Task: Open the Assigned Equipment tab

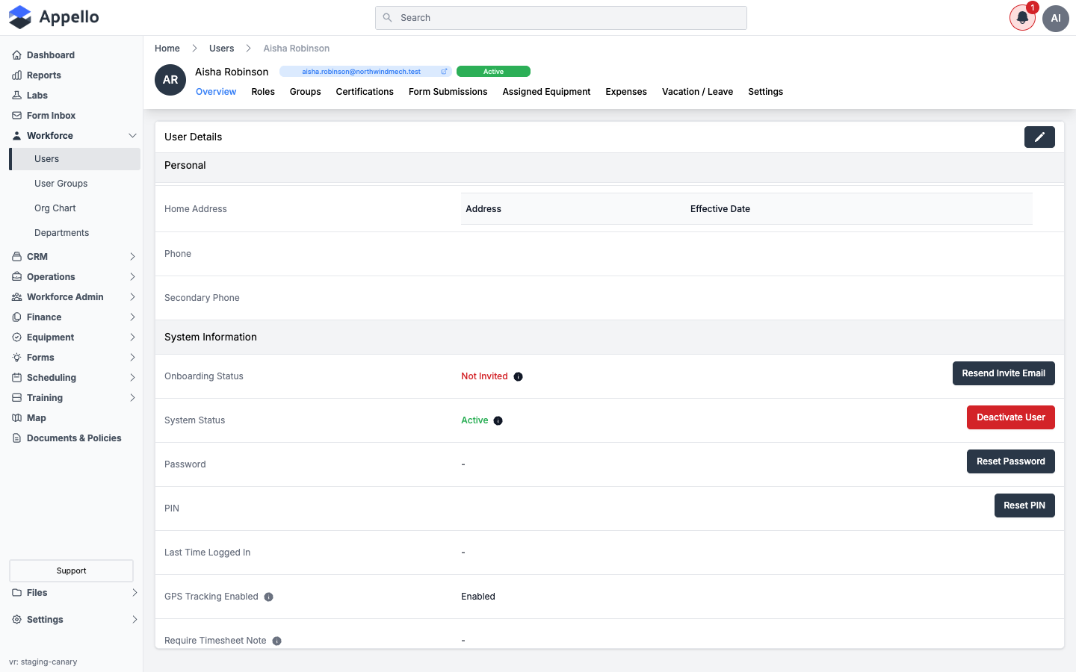Action: coord(546,91)
